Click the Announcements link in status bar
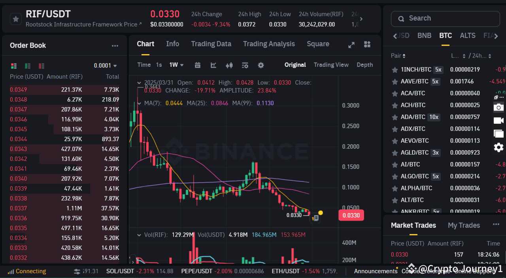Viewport: 506px width, 278px height. click(x=376, y=271)
